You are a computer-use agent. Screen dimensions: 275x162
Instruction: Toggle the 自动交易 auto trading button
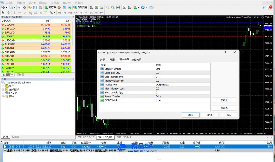pos(80,7)
